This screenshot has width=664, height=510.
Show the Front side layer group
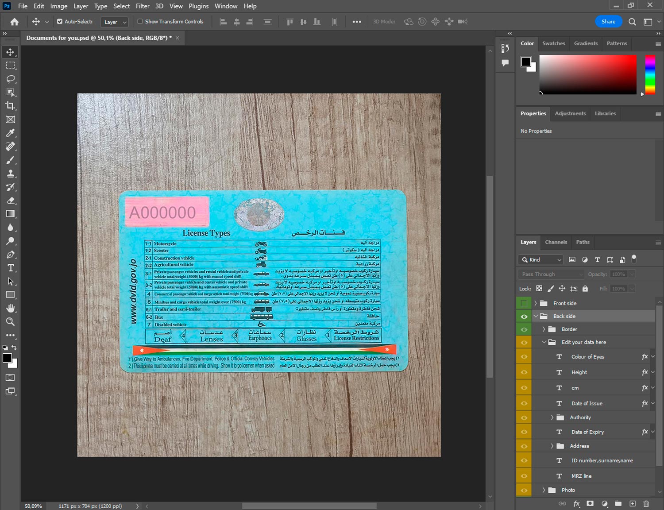[x=524, y=303]
